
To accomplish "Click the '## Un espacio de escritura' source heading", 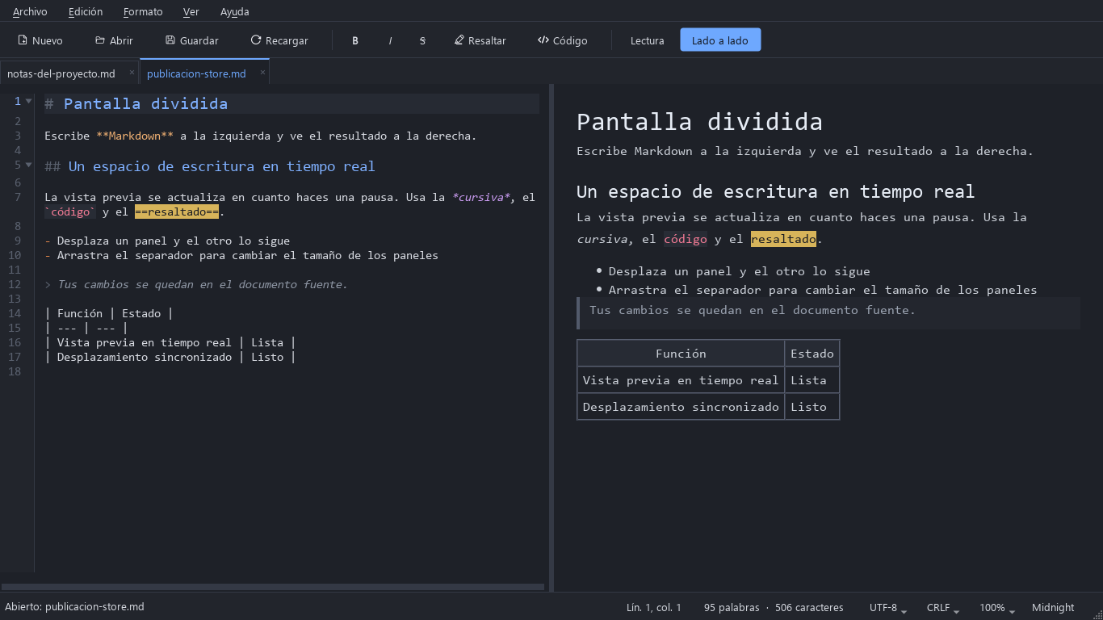I will 210,166.
